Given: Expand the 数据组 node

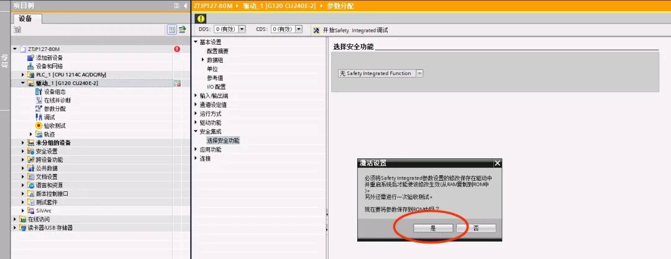Looking at the screenshot, I should point(203,60).
